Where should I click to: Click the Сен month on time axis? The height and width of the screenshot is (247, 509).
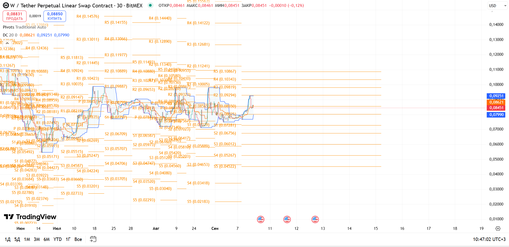coord(215,229)
